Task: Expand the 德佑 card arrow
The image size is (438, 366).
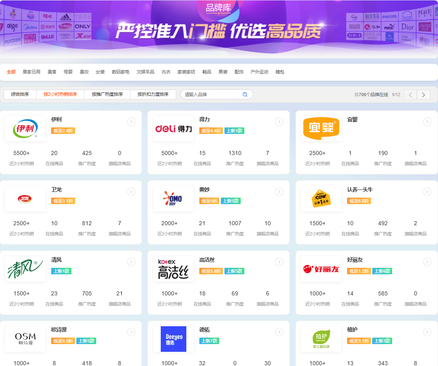Action: coord(279,332)
